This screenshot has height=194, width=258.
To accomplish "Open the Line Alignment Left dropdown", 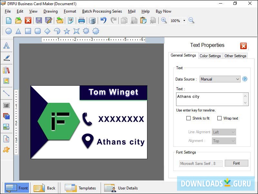I will coord(224,132).
